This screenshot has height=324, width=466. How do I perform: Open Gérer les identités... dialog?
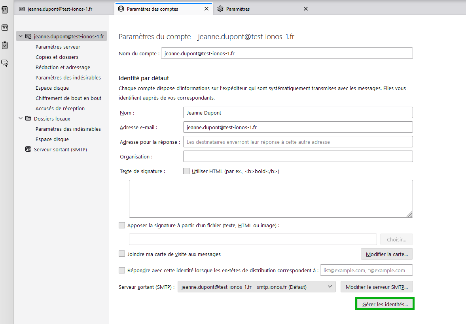coord(385,304)
